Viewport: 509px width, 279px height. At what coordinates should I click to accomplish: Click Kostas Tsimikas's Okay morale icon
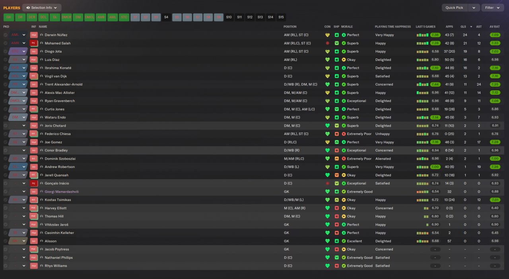click(x=344, y=200)
